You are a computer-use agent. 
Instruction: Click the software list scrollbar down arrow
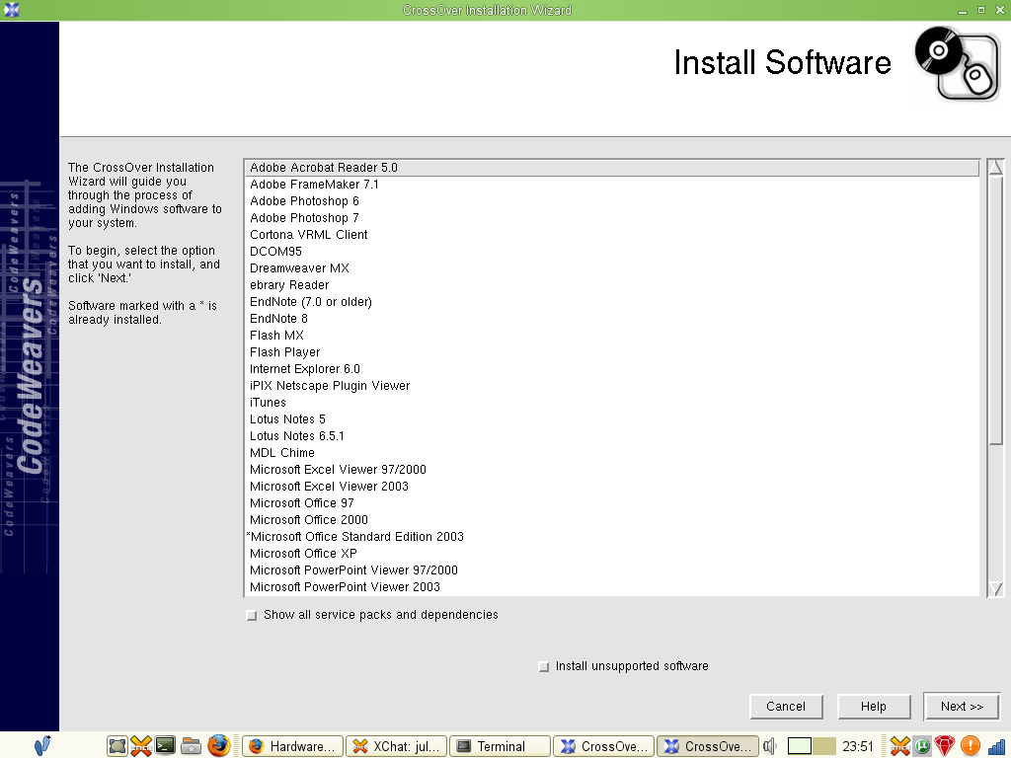995,588
